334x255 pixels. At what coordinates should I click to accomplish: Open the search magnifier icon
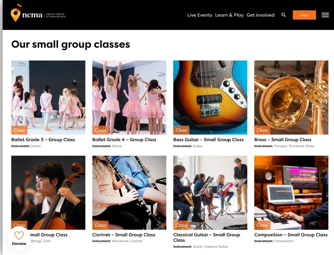tap(283, 15)
